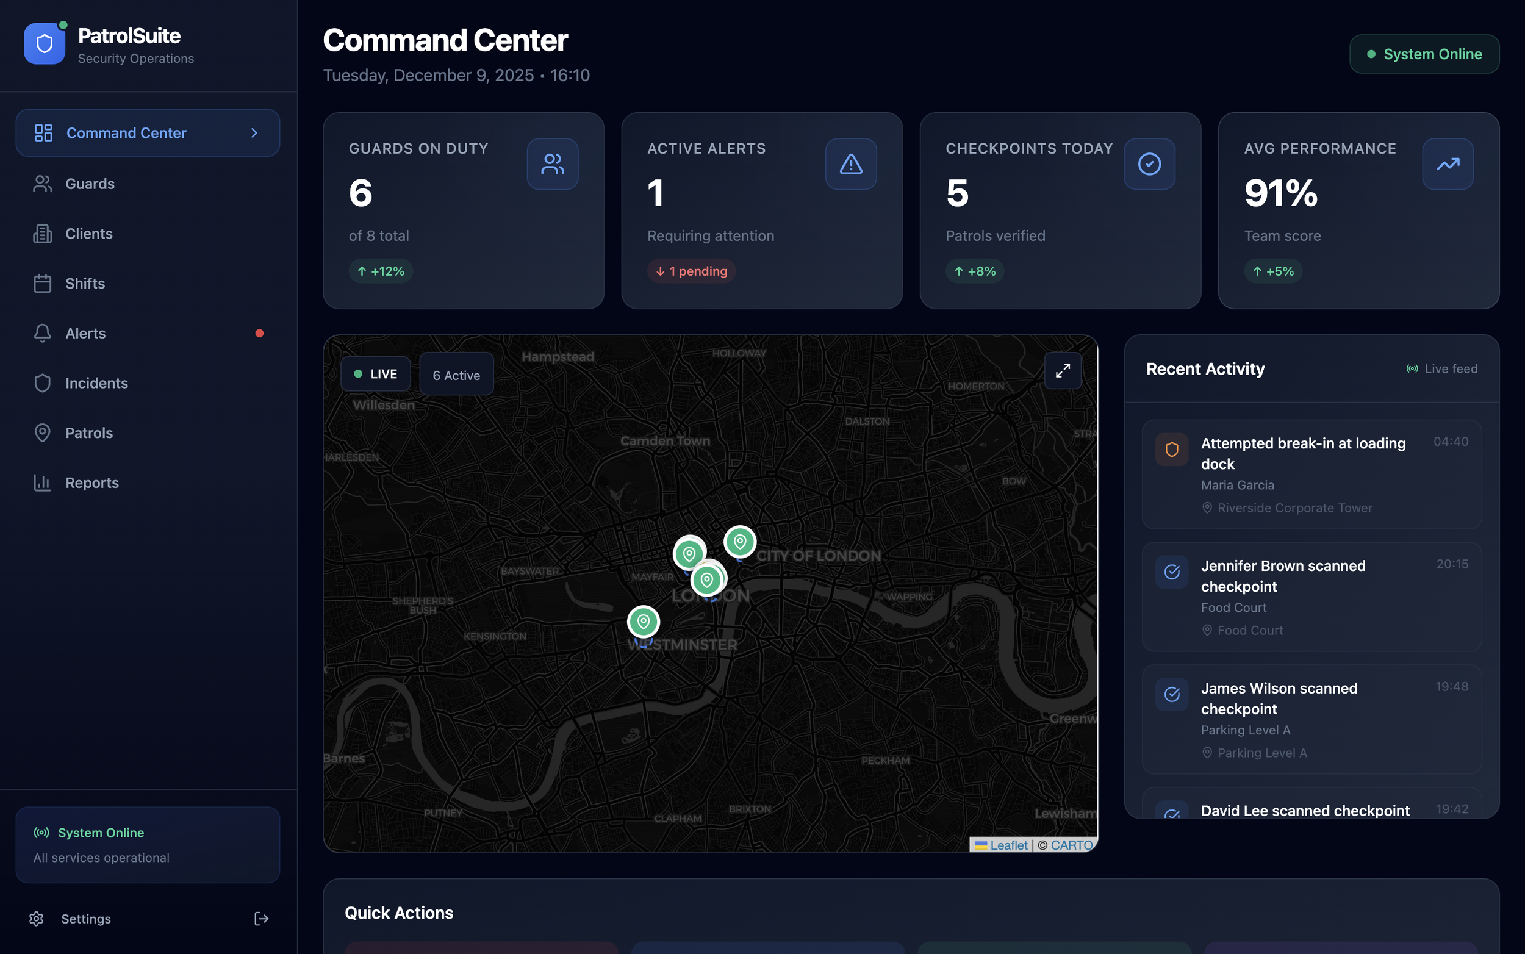Click the CARTO attribution link

click(1071, 845)
